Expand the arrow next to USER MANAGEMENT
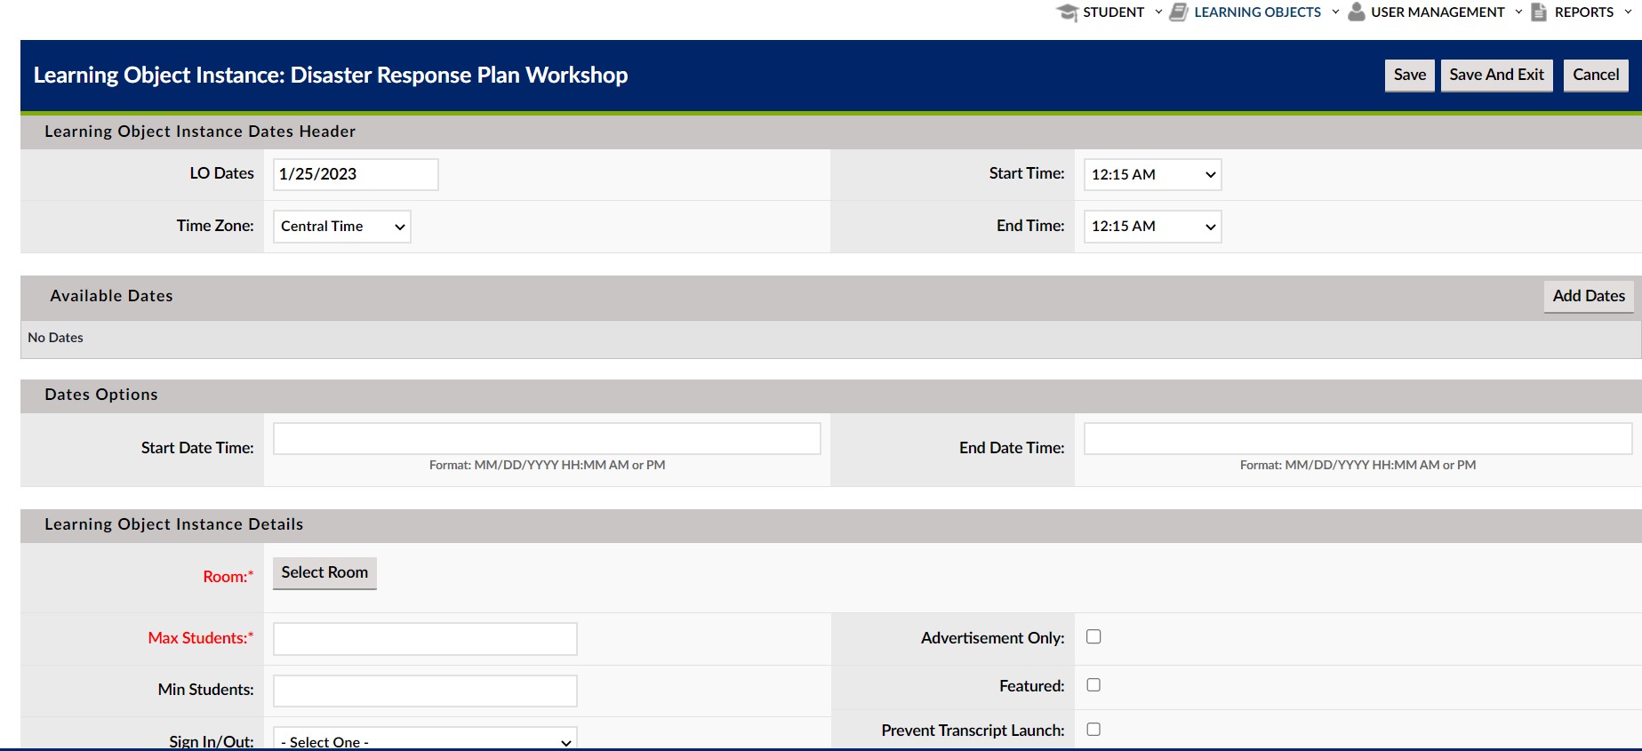 click(x=1518, y=12)
